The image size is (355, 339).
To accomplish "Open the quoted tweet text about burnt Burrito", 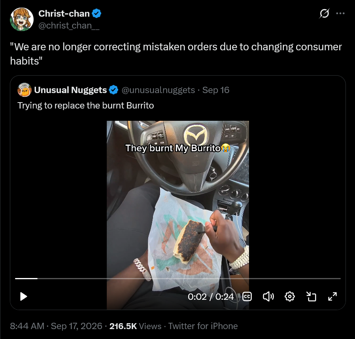I will (85, 105).
